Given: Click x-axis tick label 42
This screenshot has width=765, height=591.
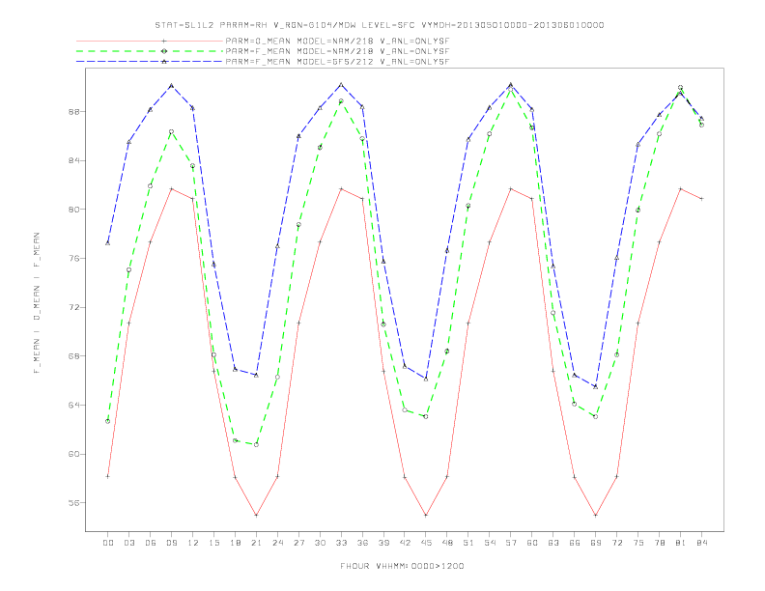Looking at the screenshot, I should [405, 543].
